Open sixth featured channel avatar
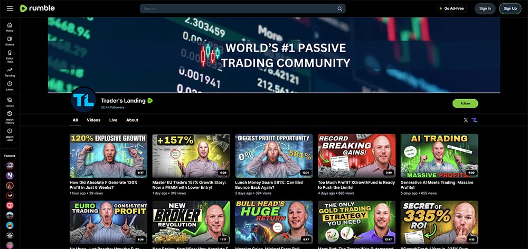528x249 pixels. coord(10,215)
